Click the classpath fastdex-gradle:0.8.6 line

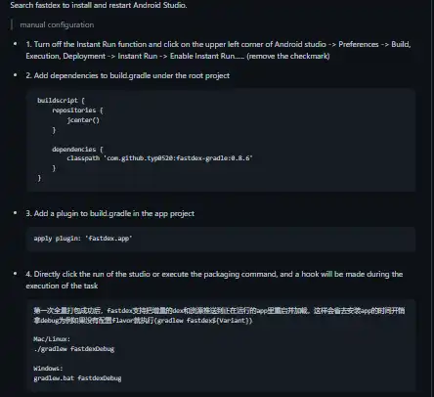click(x=159, y=158)
